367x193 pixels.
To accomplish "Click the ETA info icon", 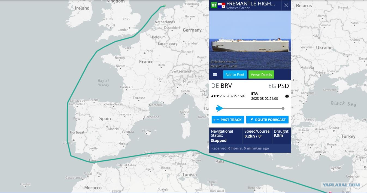I will 287,96.
